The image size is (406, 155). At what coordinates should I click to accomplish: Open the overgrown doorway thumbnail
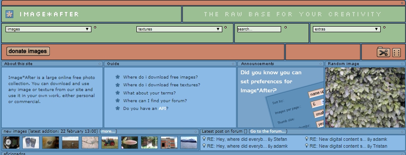tap(149, 143)
